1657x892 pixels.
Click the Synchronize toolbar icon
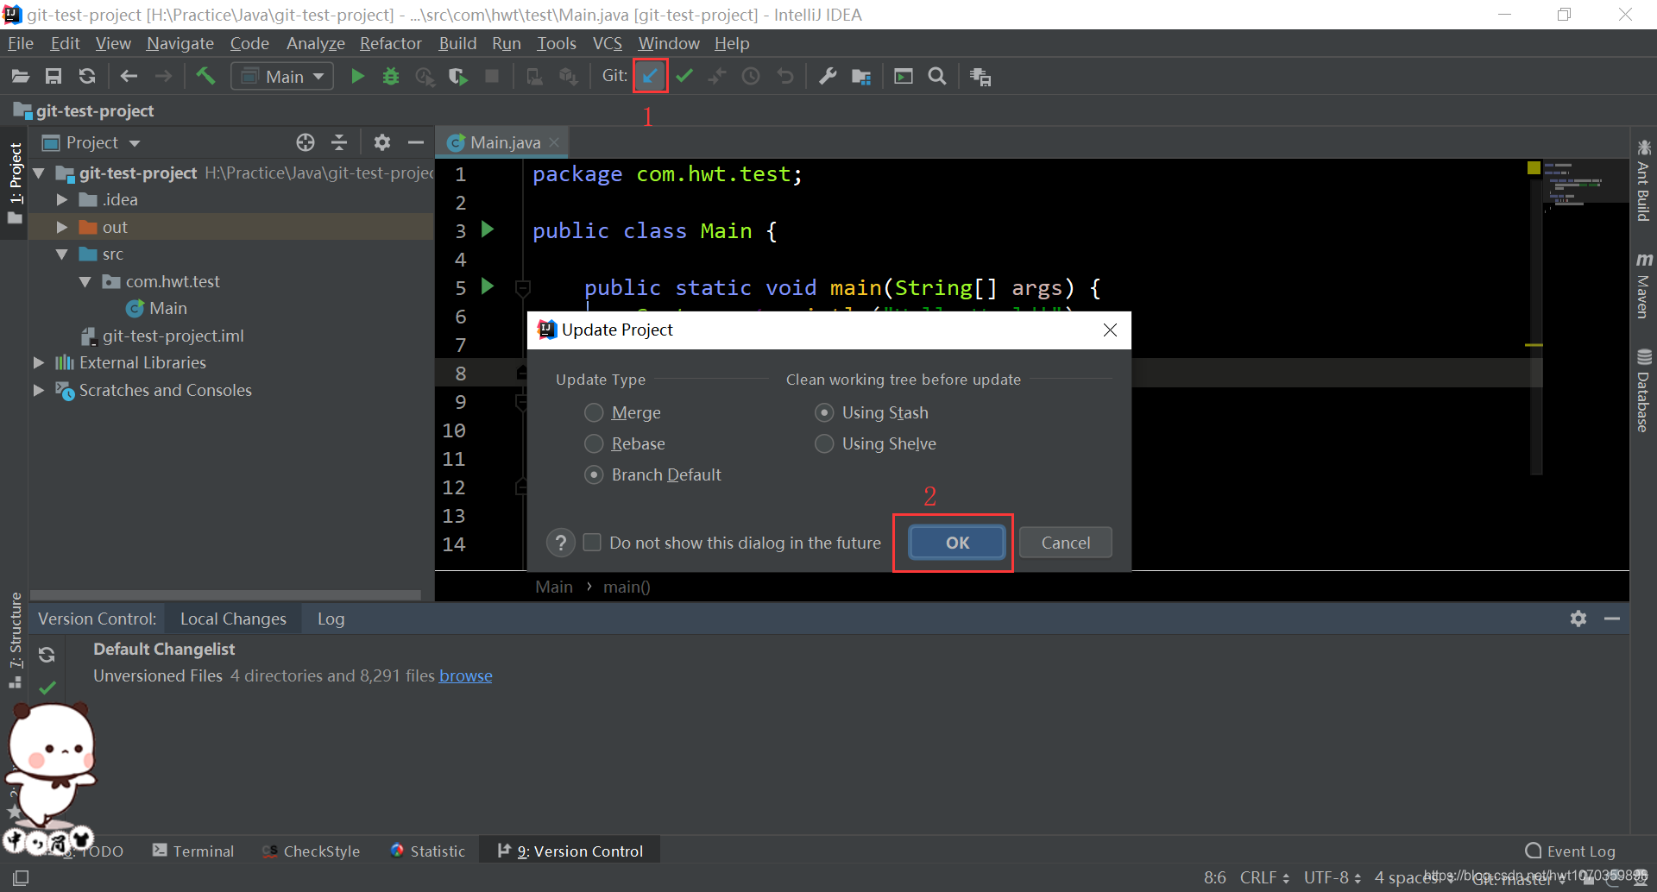(x=87, y=77)
